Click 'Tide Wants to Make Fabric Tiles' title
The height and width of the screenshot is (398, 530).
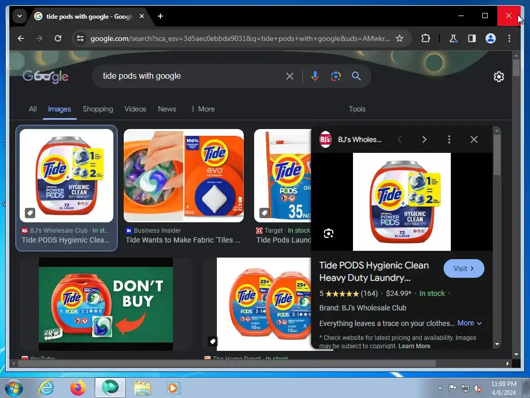183,240
